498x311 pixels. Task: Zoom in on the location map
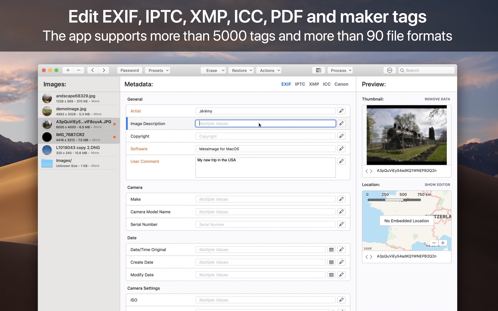(443, 243)
